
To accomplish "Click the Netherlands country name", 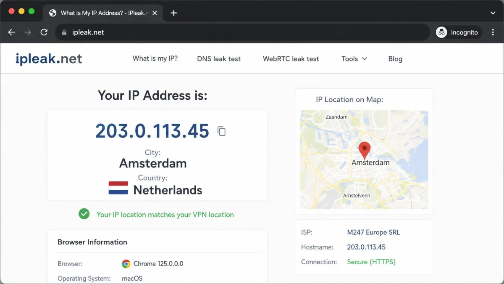I will [x=168, y=190].
